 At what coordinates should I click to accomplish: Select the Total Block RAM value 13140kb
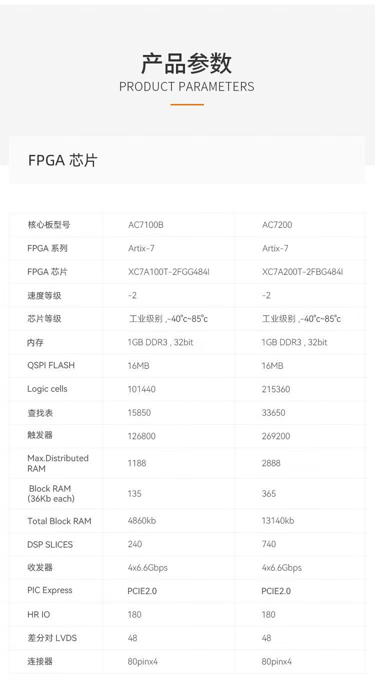pyautogui.click(x=277, y=521)
